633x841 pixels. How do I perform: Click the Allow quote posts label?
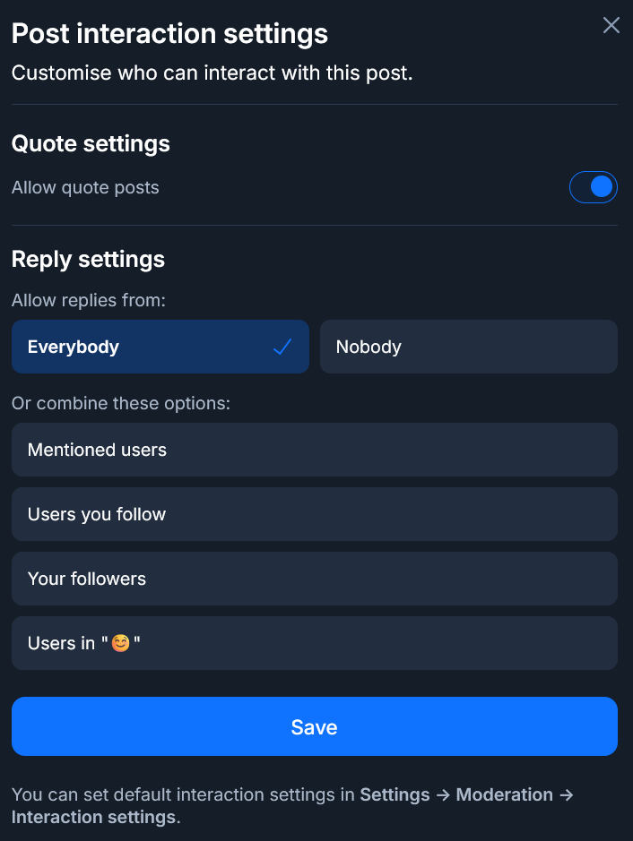pyautogui.click(x=85, y=188)
